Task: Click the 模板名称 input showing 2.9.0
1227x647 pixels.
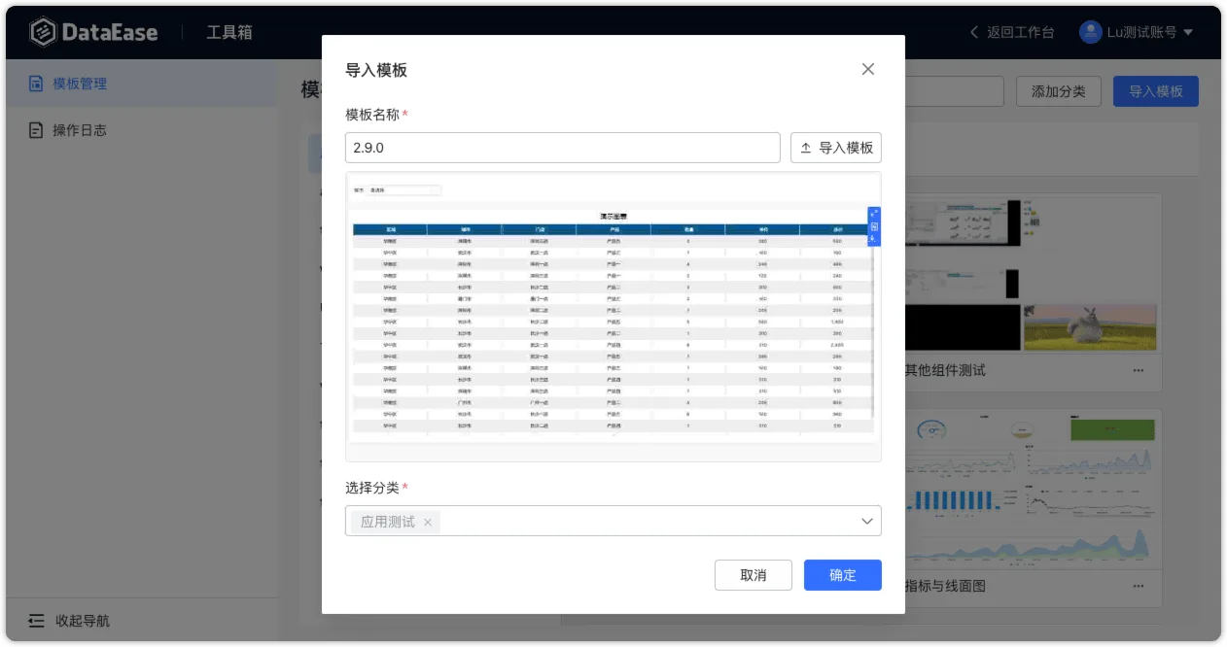Action: [x=563, y=148]
